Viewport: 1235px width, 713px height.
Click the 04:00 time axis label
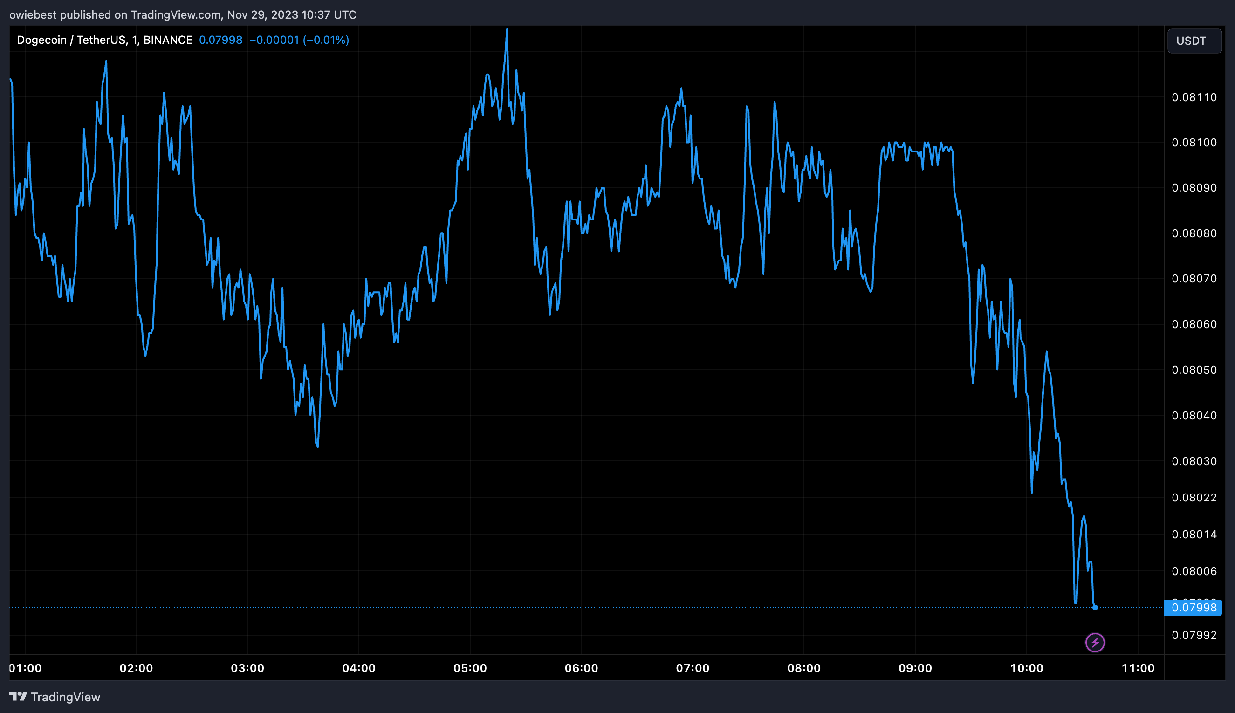[359, 668]
